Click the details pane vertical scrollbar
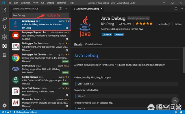185x114 pixels. tap(184, 60)
